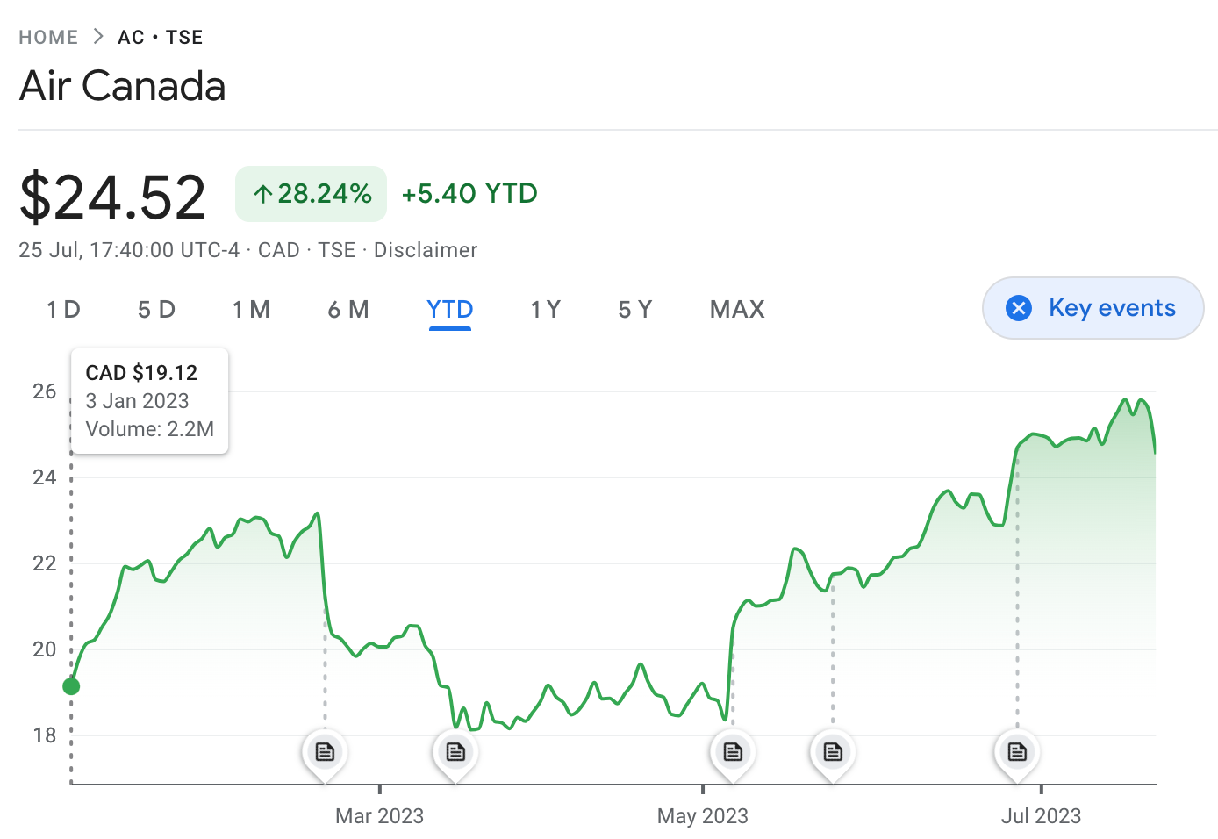Click the chevron separator after HOME

(98, 37)
